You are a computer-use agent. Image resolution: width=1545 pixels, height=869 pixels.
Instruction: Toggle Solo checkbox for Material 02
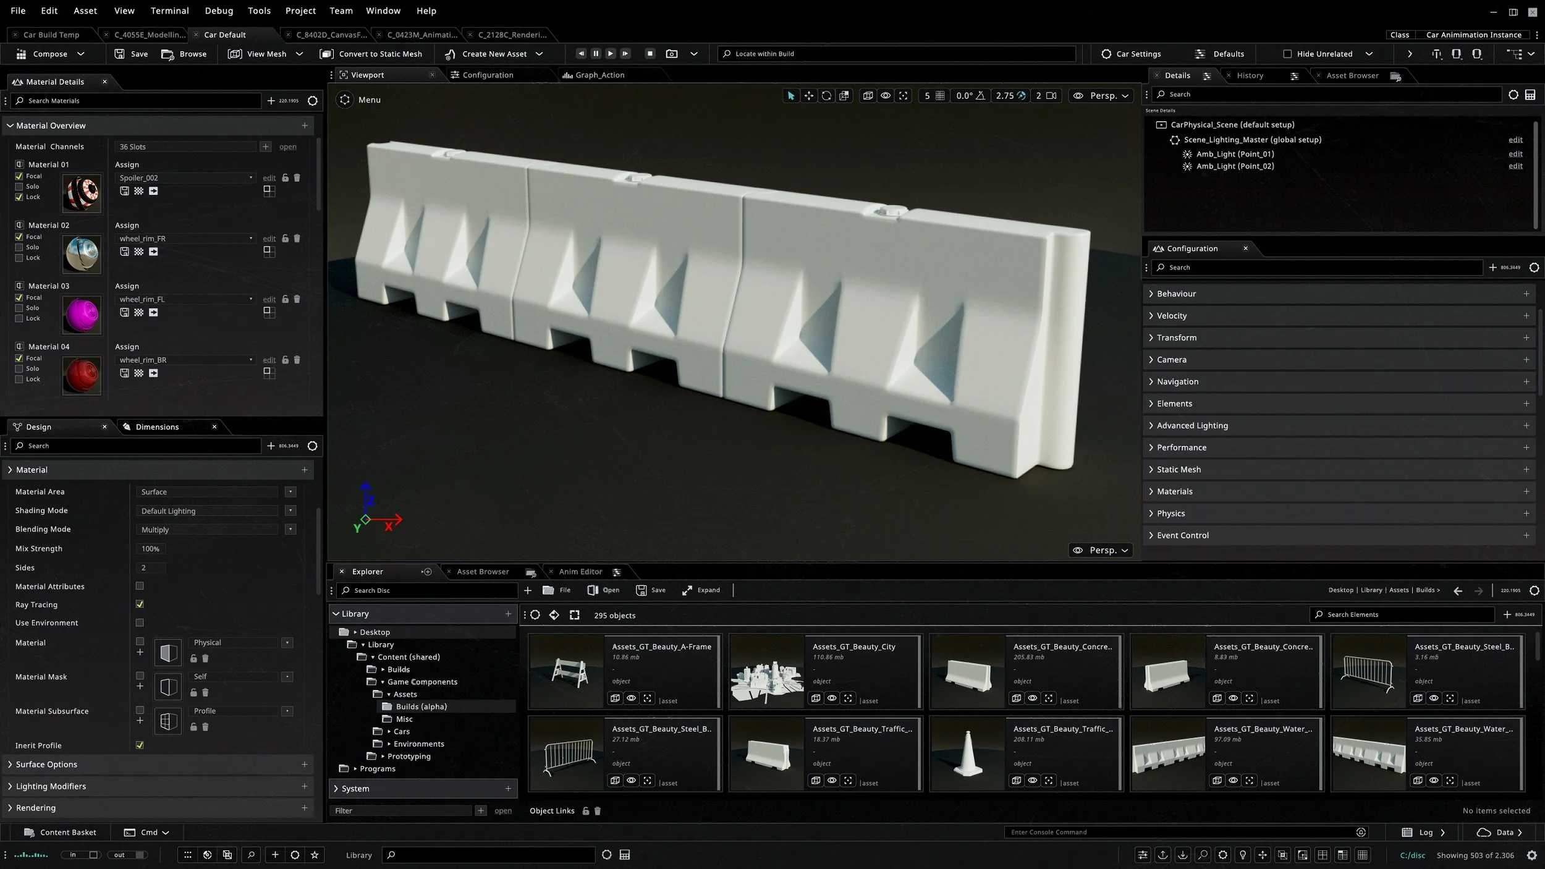(19, 247)
